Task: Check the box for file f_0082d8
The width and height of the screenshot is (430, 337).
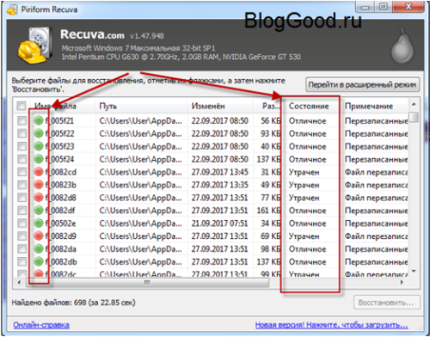Action: (x=21, y=198)
